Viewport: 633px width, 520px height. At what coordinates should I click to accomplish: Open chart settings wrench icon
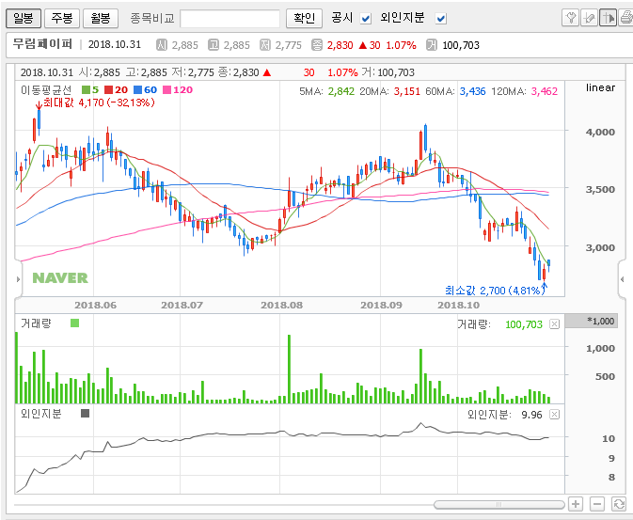click(570, 18)
